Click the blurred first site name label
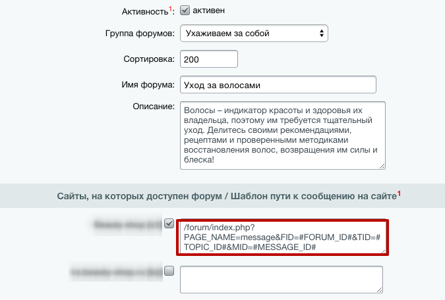 pos(127,224)
